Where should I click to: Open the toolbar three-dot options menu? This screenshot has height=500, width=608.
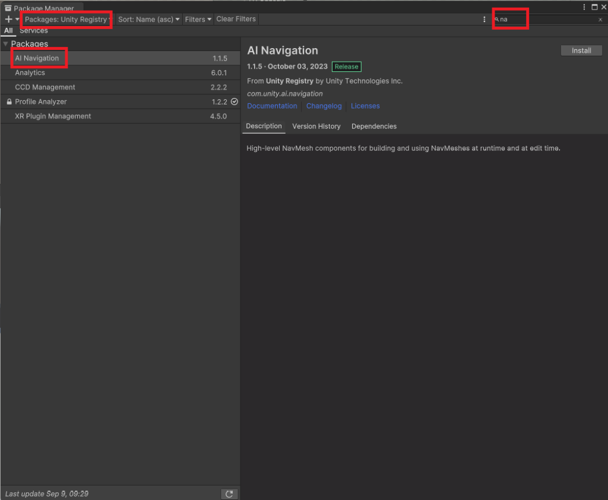(x=484, y=20)
